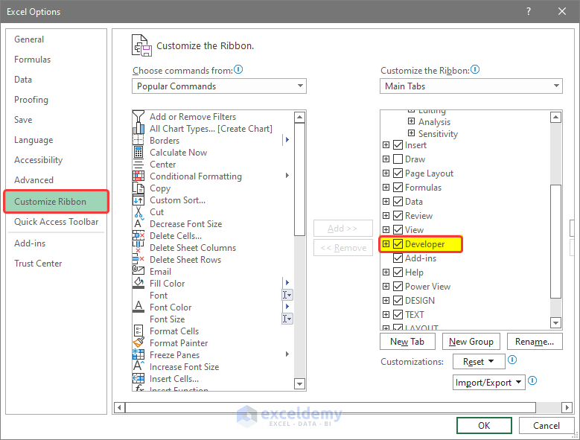
Task: Expand the Developer tab tree node
Action: pyautogui.click(x=386, y=244)
